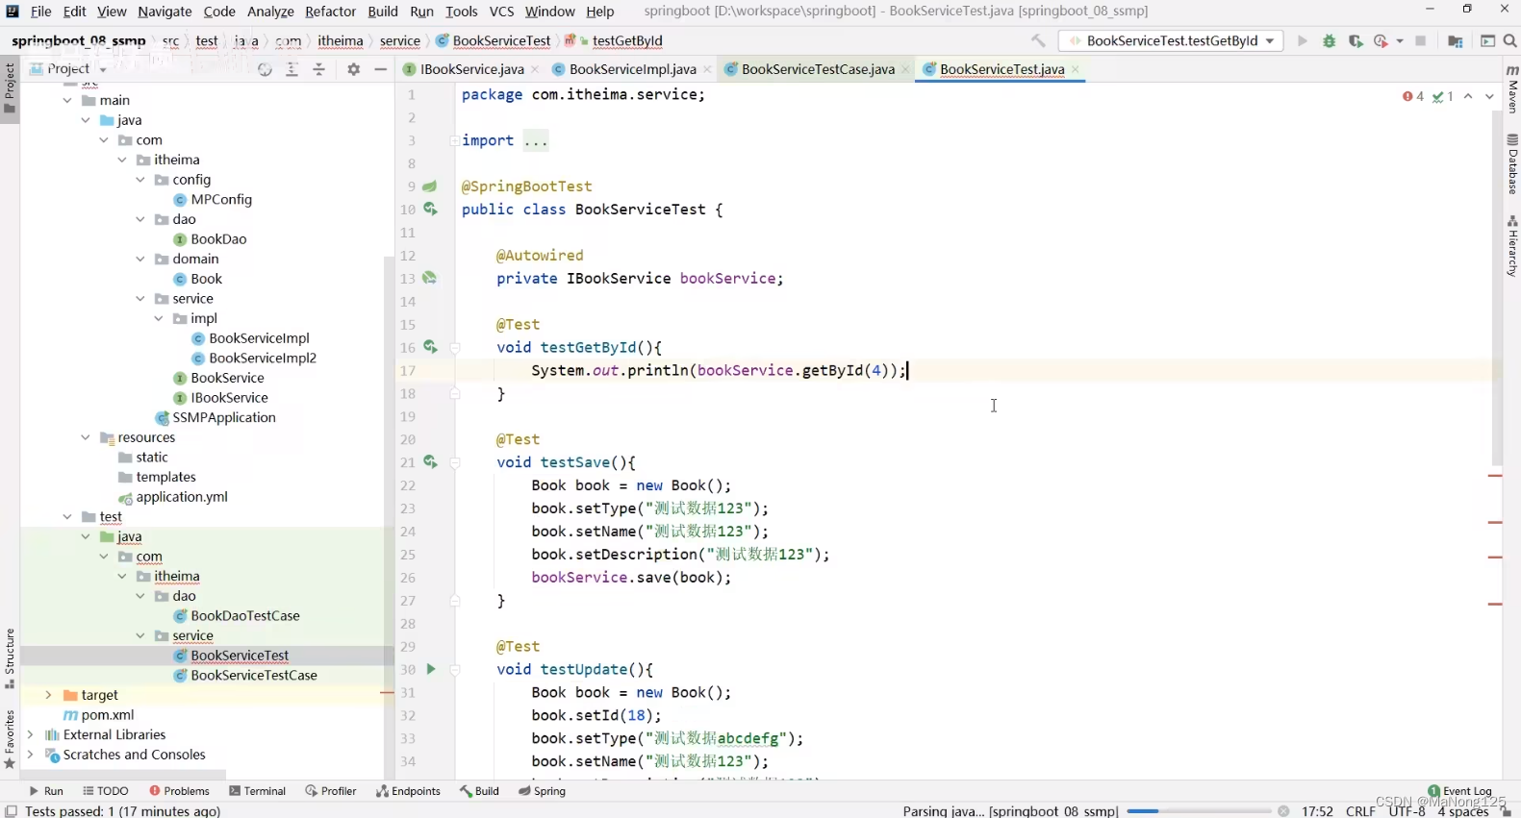Open the Problems tool window
Image resolution: width=1521 pixels, height=818 pixels.
pos(179,791)
